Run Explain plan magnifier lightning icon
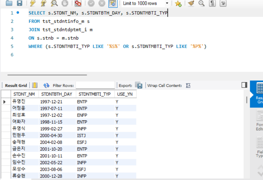The width and height of the screenshot is (263, 180). pos(54,3)
